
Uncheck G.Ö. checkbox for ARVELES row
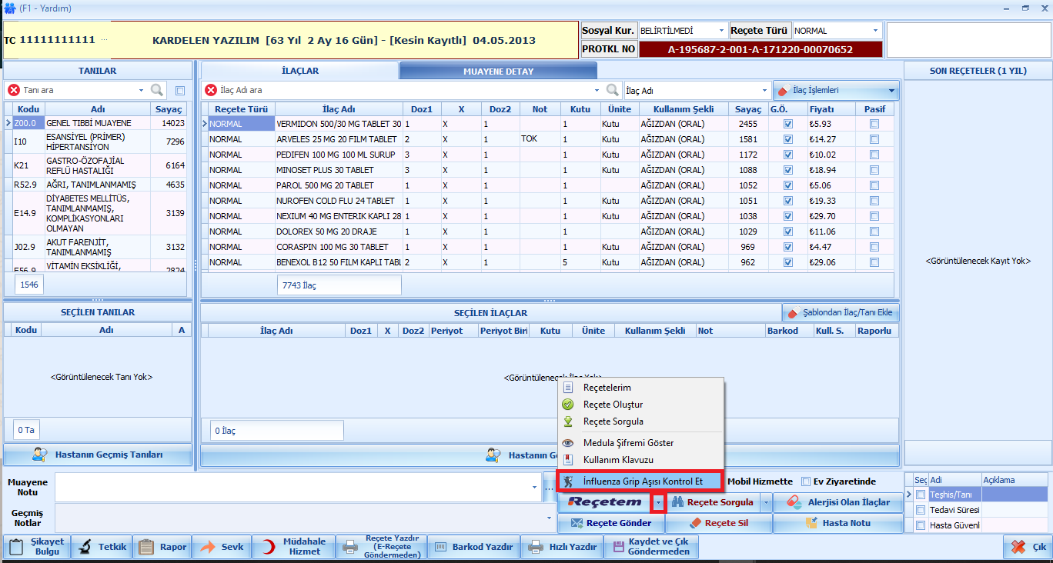pyautogui.click(x=787, y=139)
